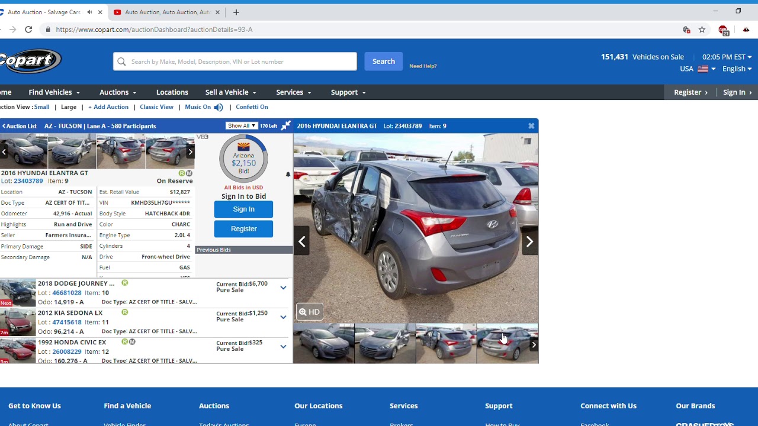Open the HD zoom view of the photo
Viewport: 758px width, 426px height.
pyautogui.click(x=309, y=312)
